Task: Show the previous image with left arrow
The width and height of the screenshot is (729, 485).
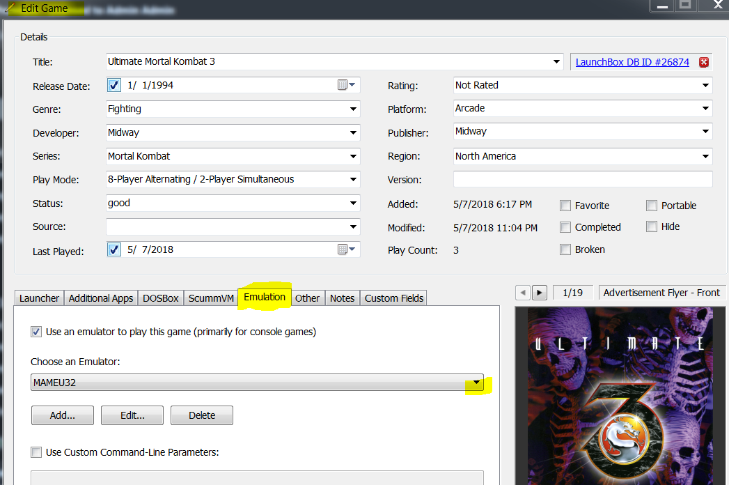Action: tap(523, 293)
